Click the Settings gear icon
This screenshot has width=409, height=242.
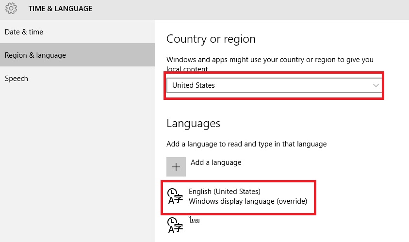coord(11,8)
